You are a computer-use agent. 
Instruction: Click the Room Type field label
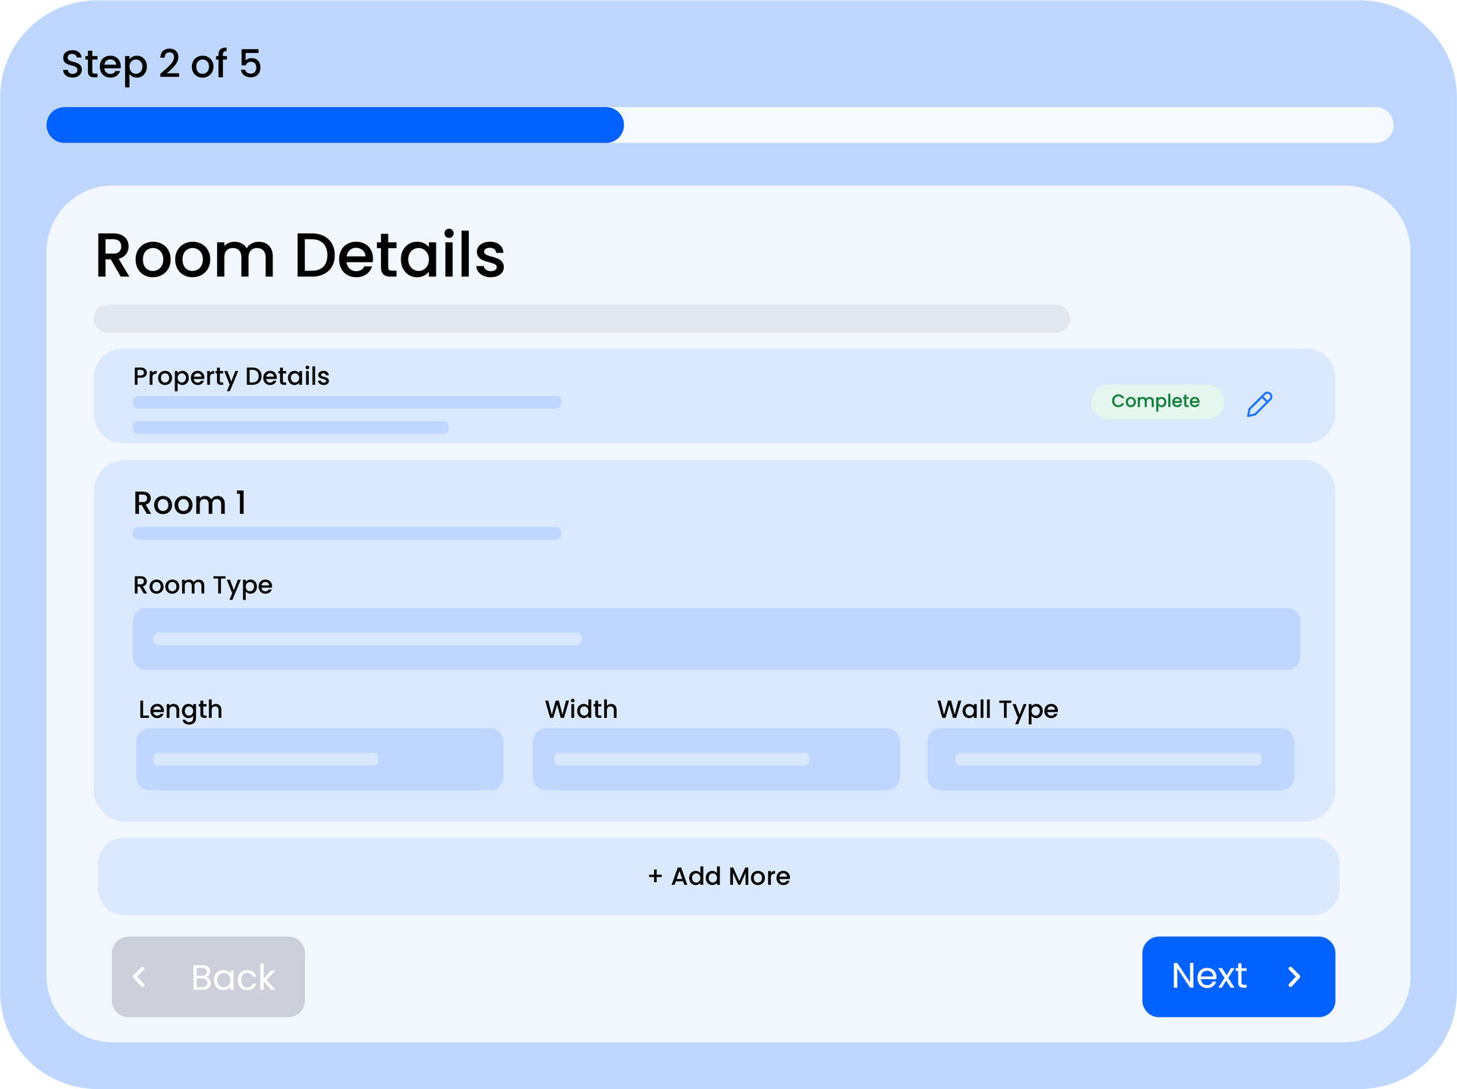tap(203, 585)
